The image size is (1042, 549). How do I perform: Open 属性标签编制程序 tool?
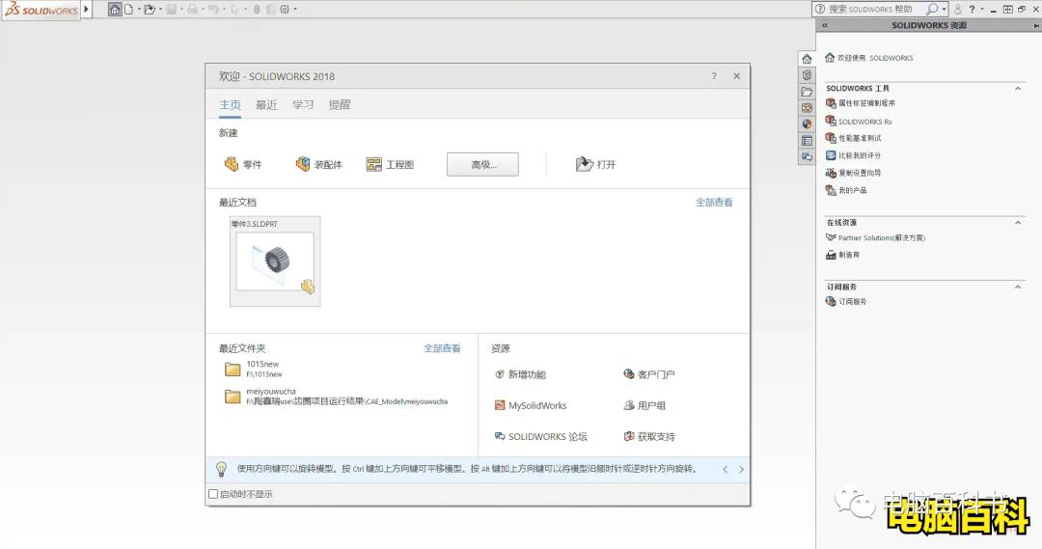(x=860, y=103)
